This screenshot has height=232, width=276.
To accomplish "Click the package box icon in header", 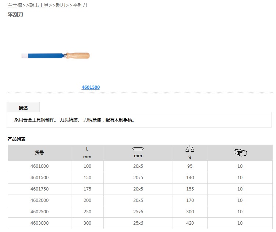I will pos(240,152).
